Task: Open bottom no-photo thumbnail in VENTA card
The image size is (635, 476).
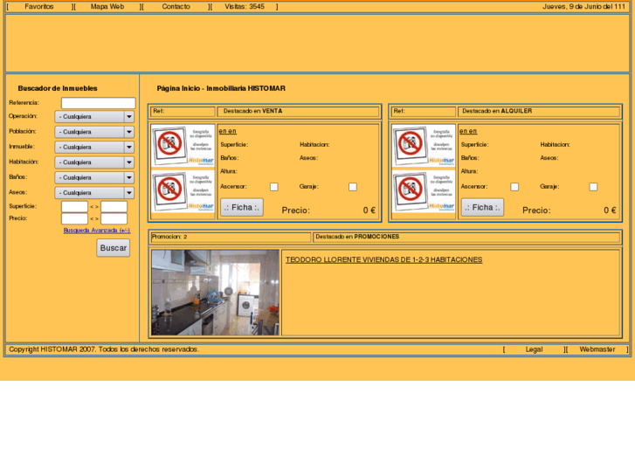Action: [183, 191]
